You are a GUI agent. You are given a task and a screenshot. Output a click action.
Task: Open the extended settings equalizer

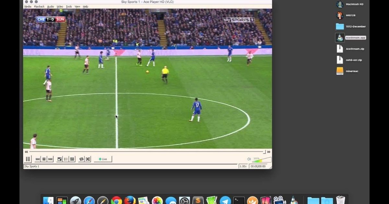(x=72, y=159)
